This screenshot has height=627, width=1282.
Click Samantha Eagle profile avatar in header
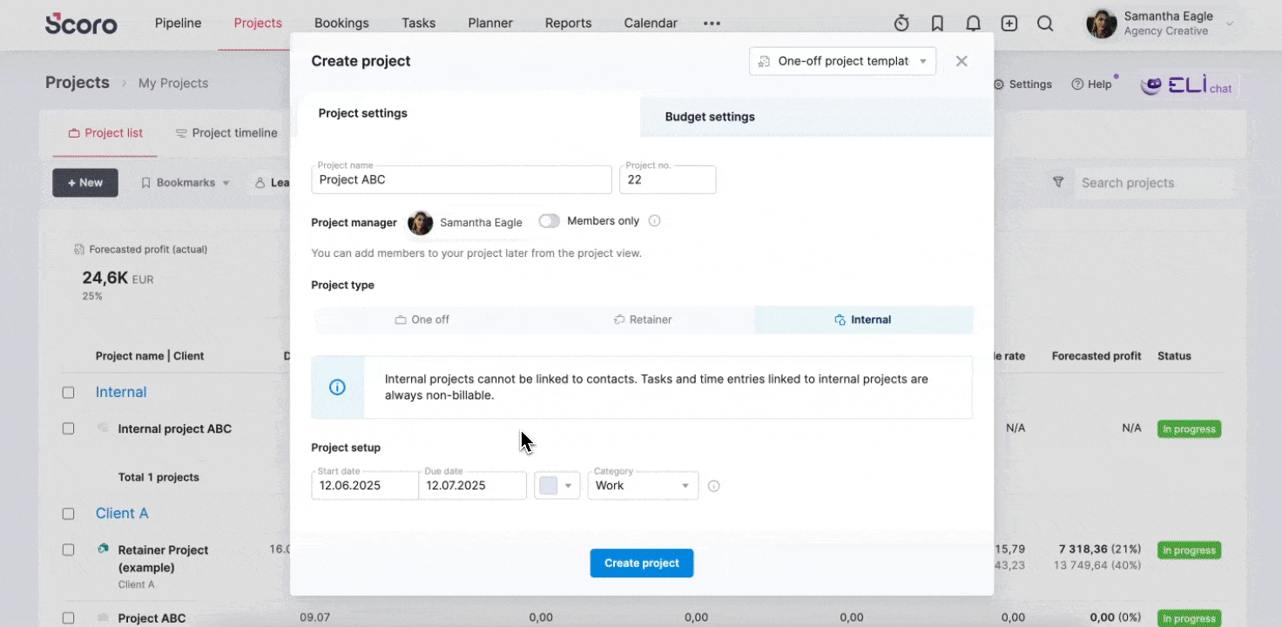[x=1101, y=24]
